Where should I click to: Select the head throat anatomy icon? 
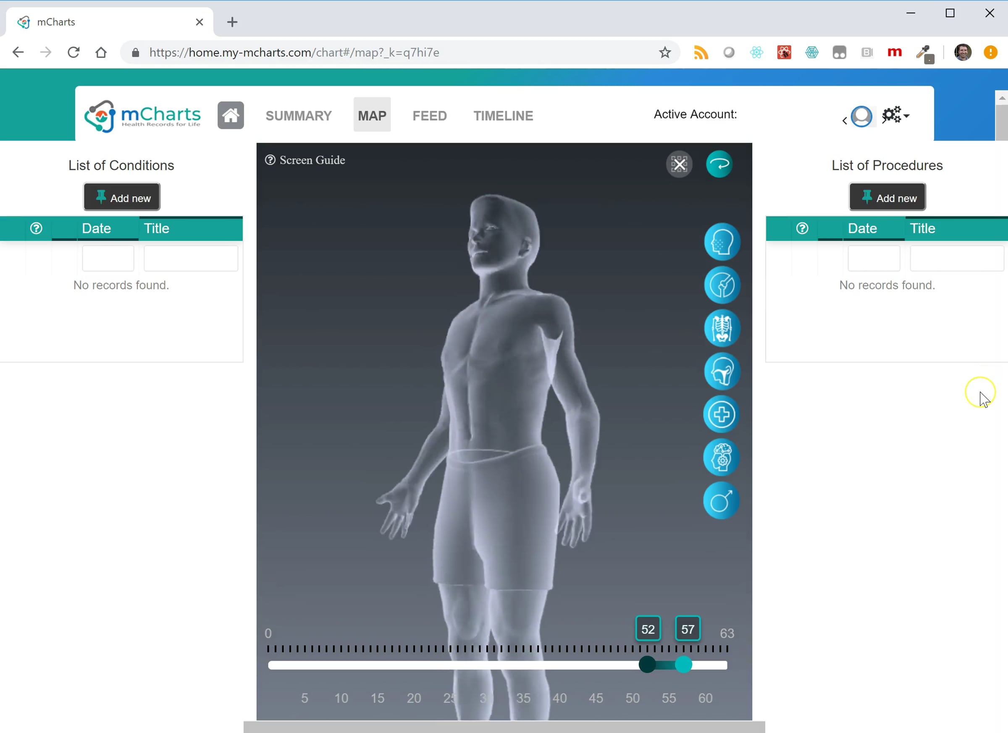point(722,372)
